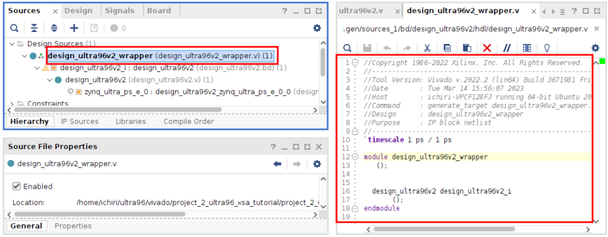The height and width of the screenshot is (237, 608).
Task: Float the Source File Properties panel
Action: [307, 147]
